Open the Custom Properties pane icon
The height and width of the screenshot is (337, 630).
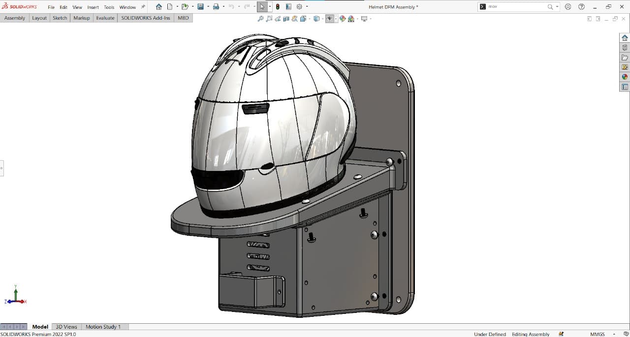[625, 87]
